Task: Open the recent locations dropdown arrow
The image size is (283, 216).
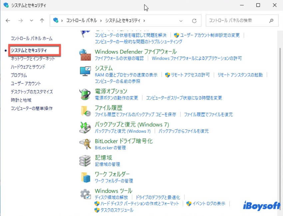Action: [x=31, y=21]
